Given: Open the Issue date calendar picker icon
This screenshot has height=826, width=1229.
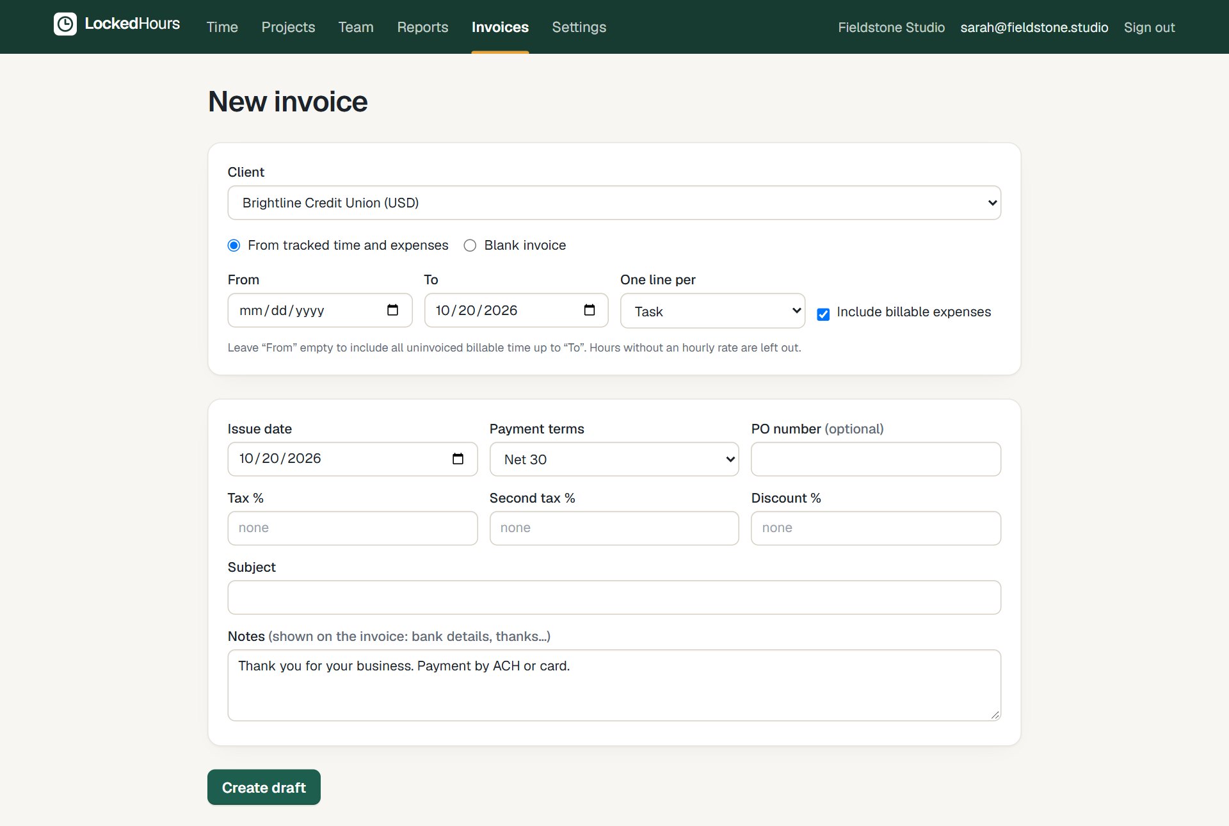Looking at the screenshot, I should click(458, 458).
